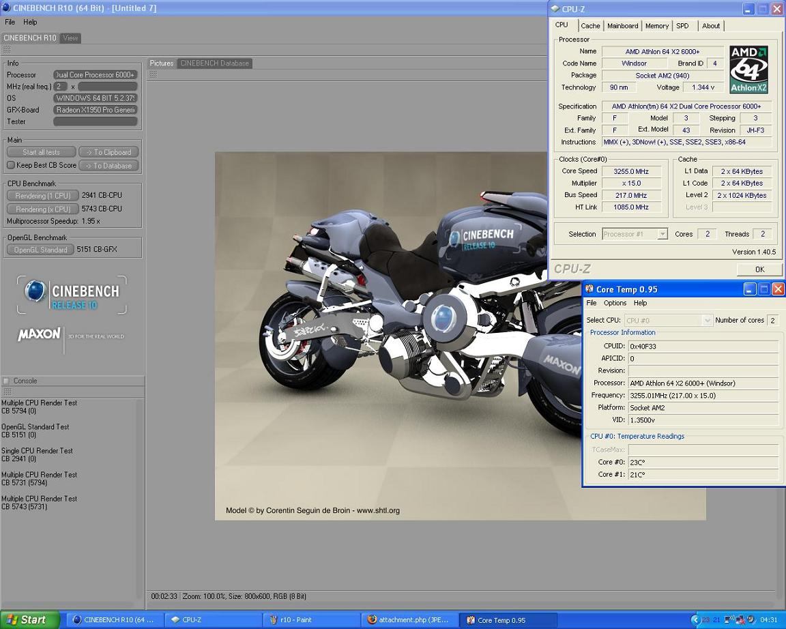
Task: Open Core Temp File menu
Action: click(591, 303)
